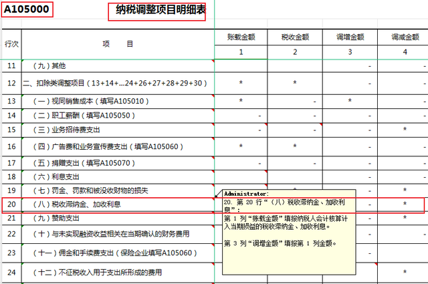Click row number 24 cell

click(11, 272)
